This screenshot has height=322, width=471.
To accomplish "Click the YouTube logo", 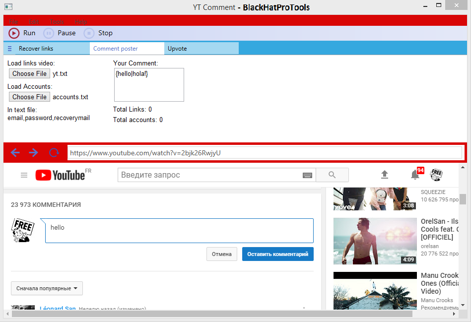I will point(60,175).
